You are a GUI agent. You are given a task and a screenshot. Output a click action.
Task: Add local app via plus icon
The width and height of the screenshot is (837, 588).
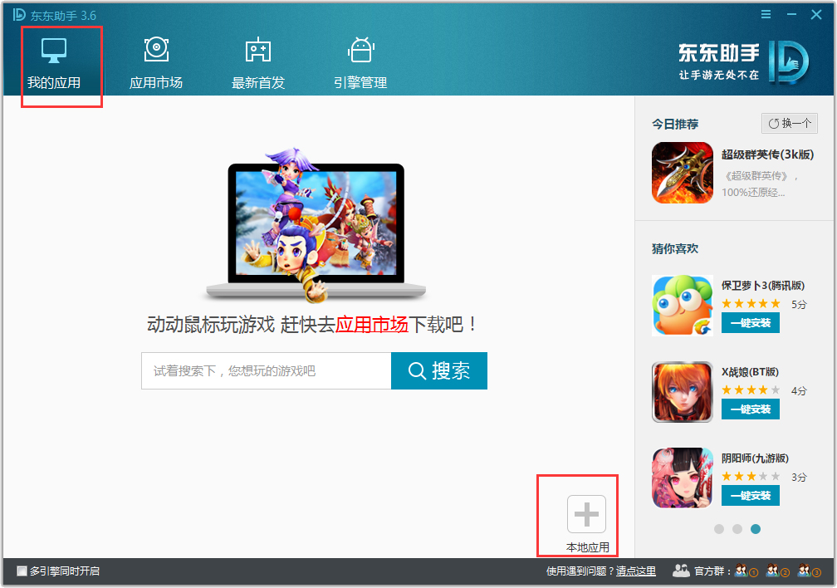(586, 514)
